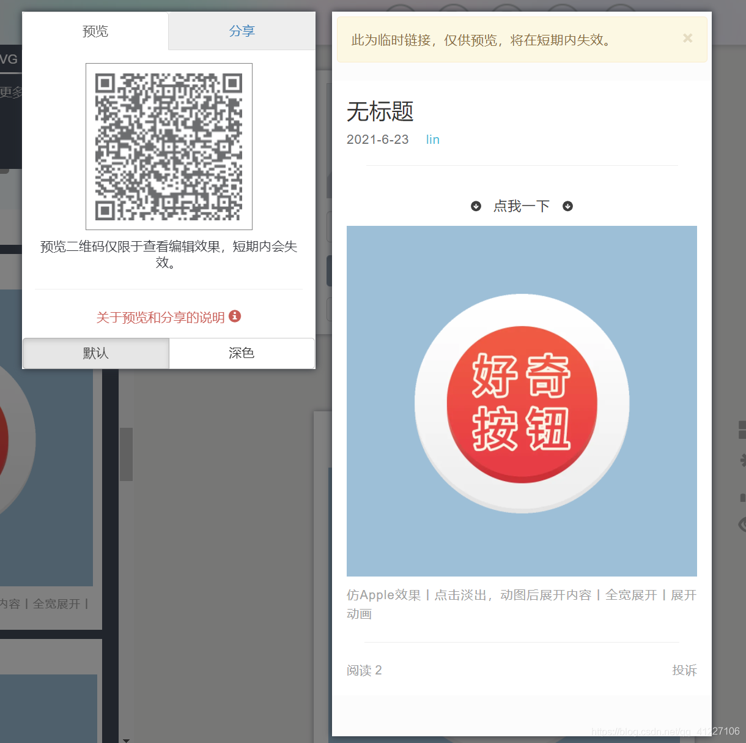
Task: Click the down-arrow icon right of 点我一下
Action: tap(567, 206)
